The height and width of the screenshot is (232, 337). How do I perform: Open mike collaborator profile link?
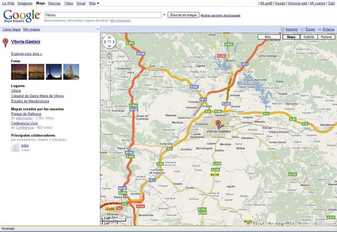click(25, 145)
